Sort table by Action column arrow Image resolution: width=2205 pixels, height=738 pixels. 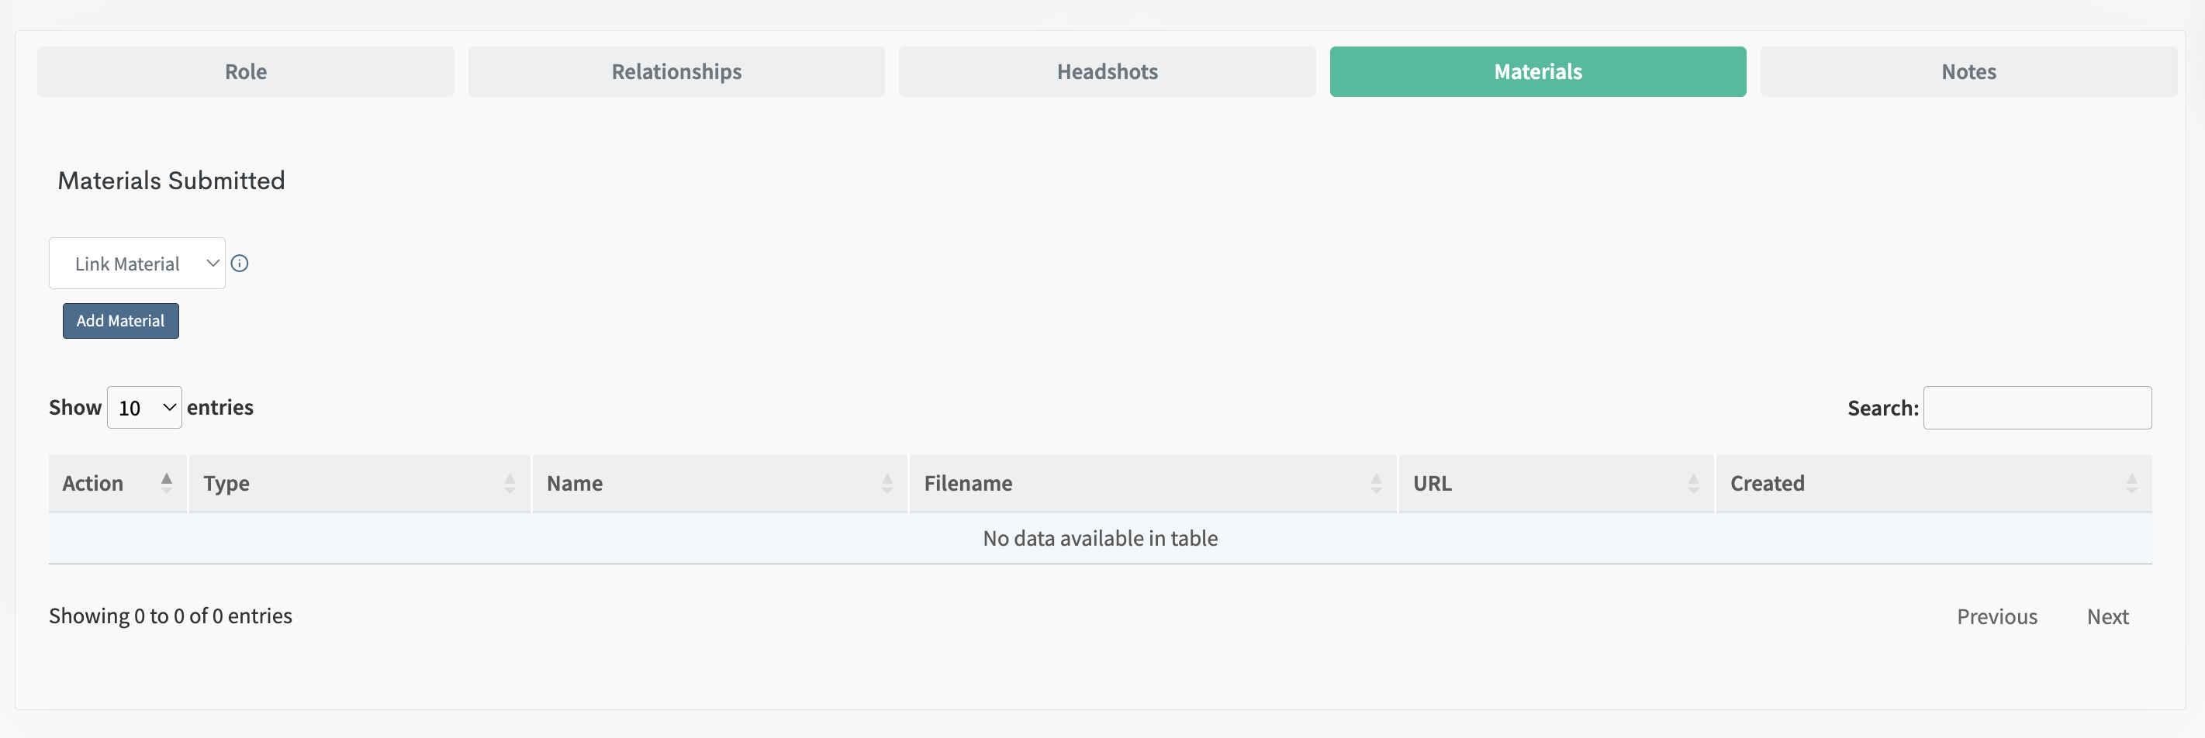(x=167, y=483)
